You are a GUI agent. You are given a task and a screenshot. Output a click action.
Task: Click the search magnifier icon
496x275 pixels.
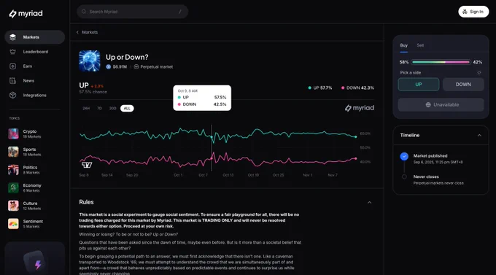click(x=84, y=12)
